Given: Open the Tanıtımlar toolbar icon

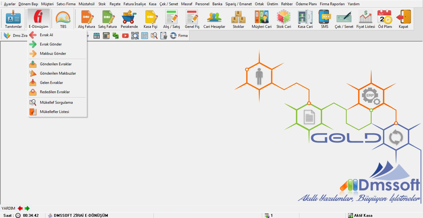Looking at the screenshot, I should click(13, 19).
